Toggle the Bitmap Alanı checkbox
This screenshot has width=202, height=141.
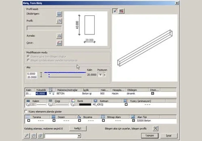tap(103, 120)
